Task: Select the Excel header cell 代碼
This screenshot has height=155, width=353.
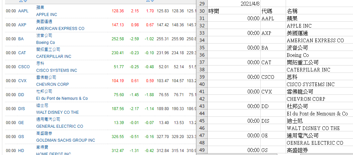Action: coord(273,11)
